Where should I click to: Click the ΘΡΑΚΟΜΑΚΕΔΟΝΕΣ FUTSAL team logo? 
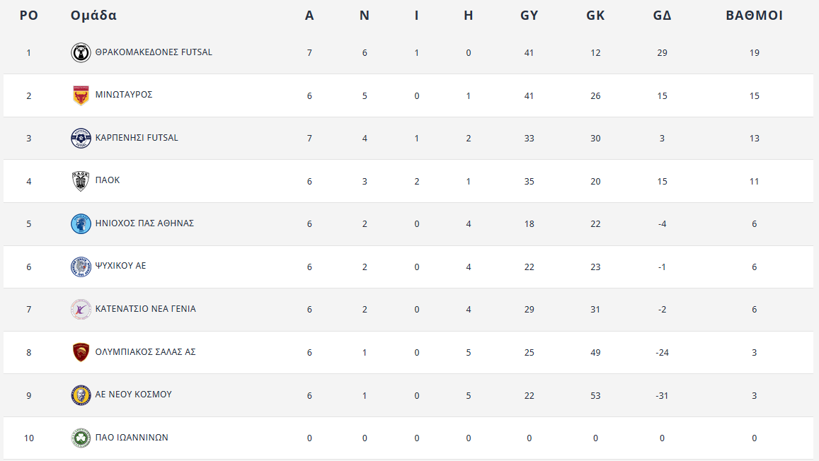(81, 53)
